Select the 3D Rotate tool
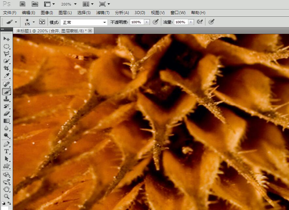289x210 pixels. click(7, 174)
